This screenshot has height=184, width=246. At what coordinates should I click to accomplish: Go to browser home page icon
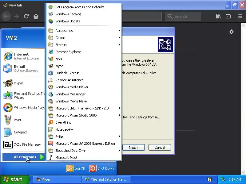click(36, 16)
